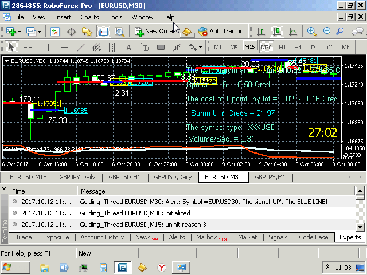
Task: Select the 'BLUE LINE' alert log row
Action: (182, 202)
